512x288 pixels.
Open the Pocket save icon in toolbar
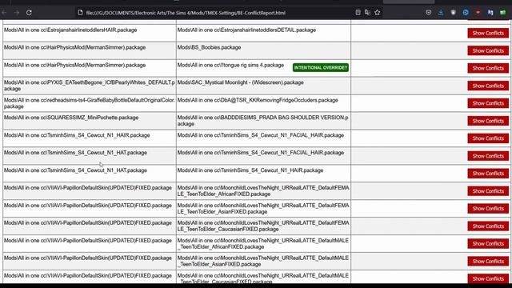tap(429, 13)
